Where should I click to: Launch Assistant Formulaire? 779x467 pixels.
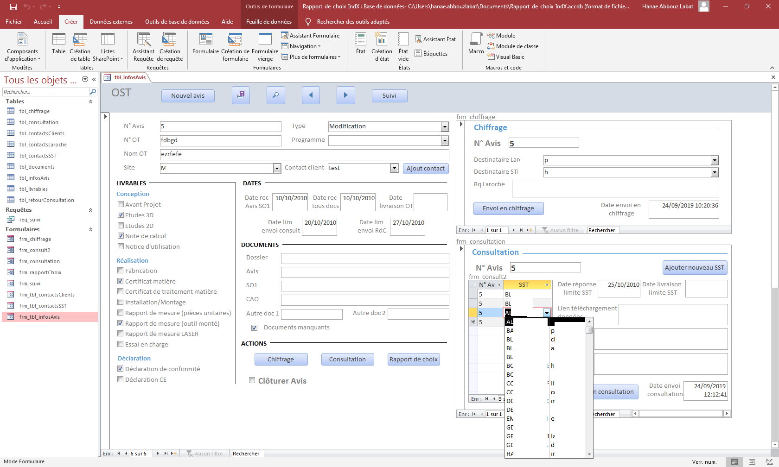(310, 36)
